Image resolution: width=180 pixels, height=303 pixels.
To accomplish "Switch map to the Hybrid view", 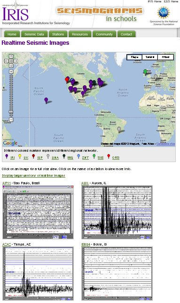I will click(x=165, y=57).
